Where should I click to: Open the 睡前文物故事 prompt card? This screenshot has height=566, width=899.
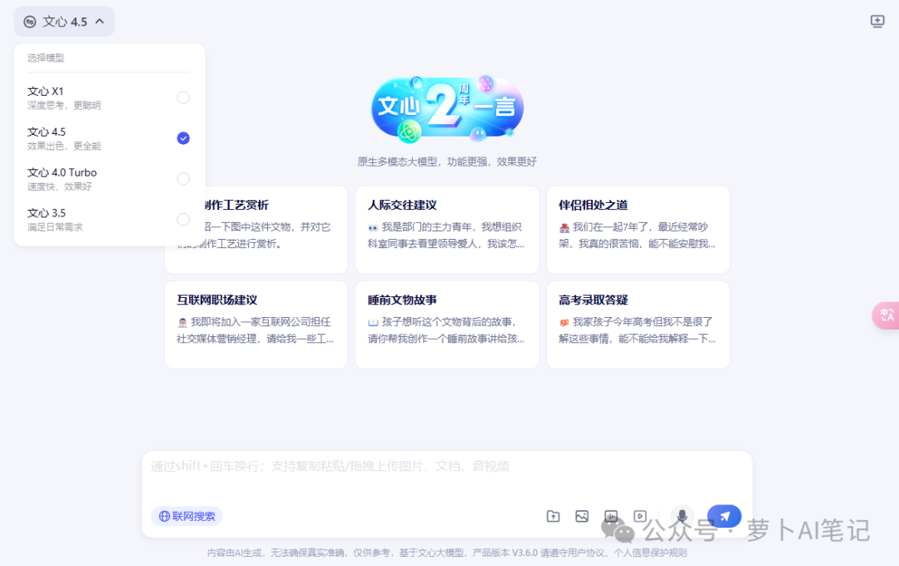(447, 325)
